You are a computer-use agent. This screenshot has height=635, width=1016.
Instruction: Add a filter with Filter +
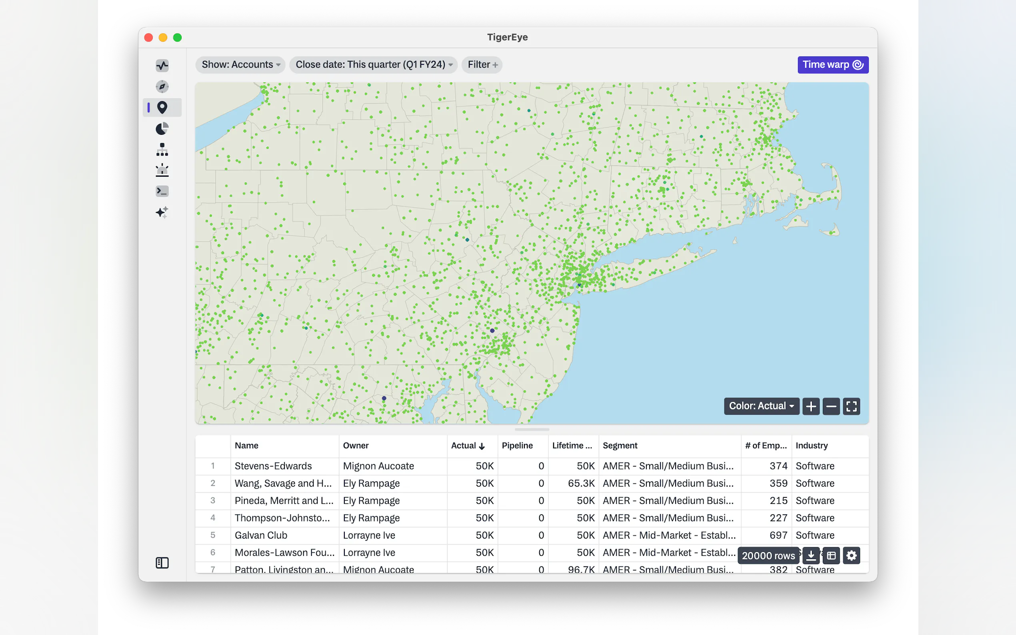point(482,65)
